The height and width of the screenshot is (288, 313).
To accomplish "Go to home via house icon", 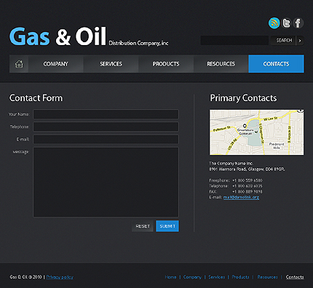I will pos(19,64).
